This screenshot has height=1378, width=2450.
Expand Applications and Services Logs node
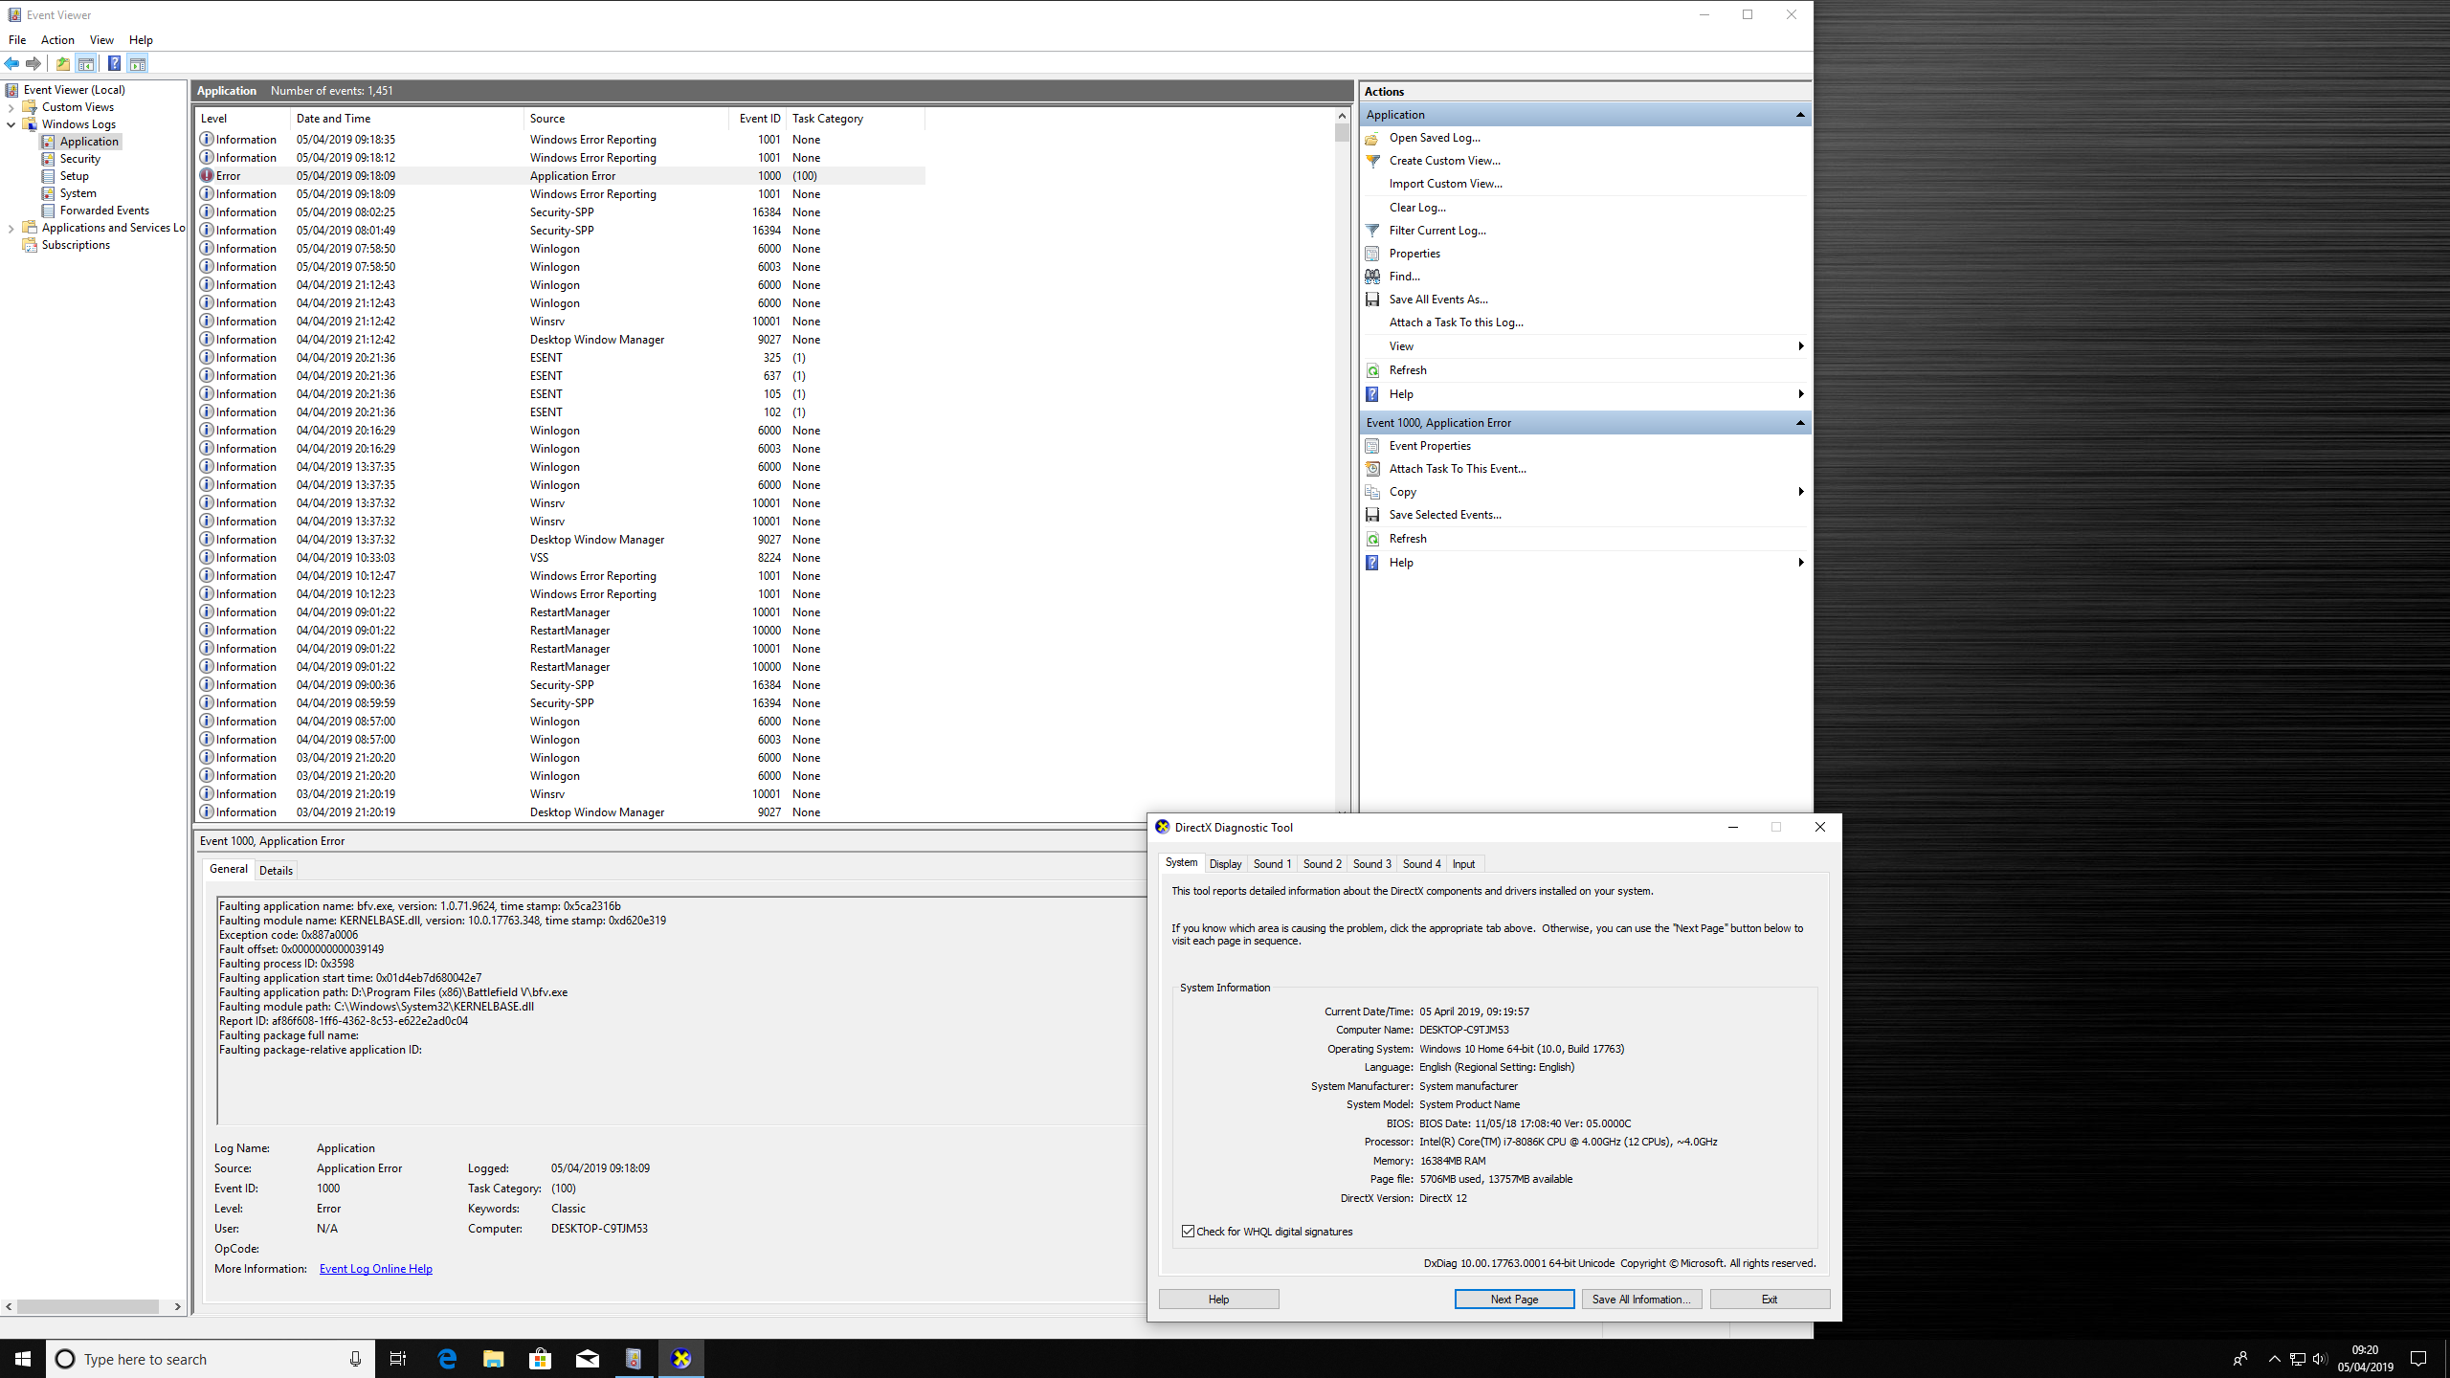tap(11, 228)
